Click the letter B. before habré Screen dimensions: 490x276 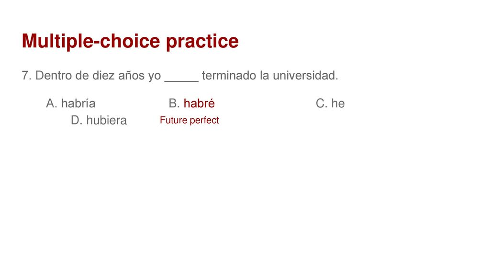click(174, 103)
